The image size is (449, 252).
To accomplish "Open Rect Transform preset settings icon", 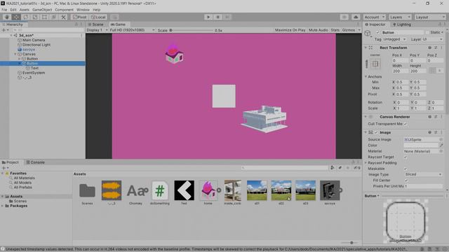I will pyautogui.click(x=436, y=48).
